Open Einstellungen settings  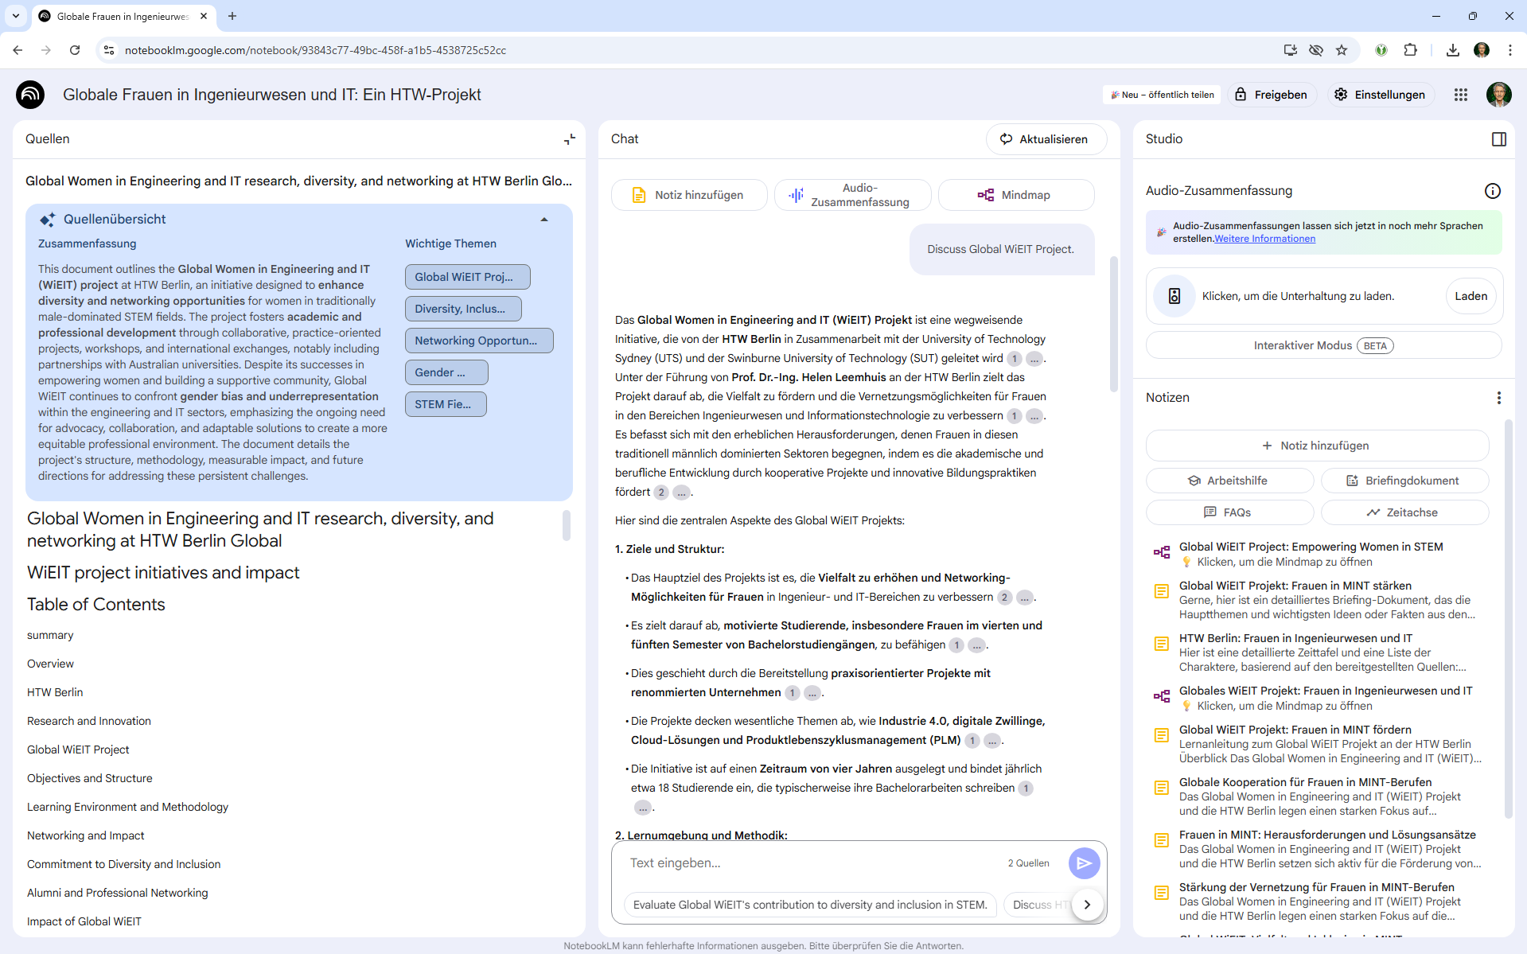tap(1381, 95)
